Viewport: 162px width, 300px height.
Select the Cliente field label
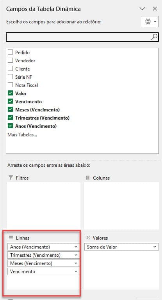(x=22, y=69)
